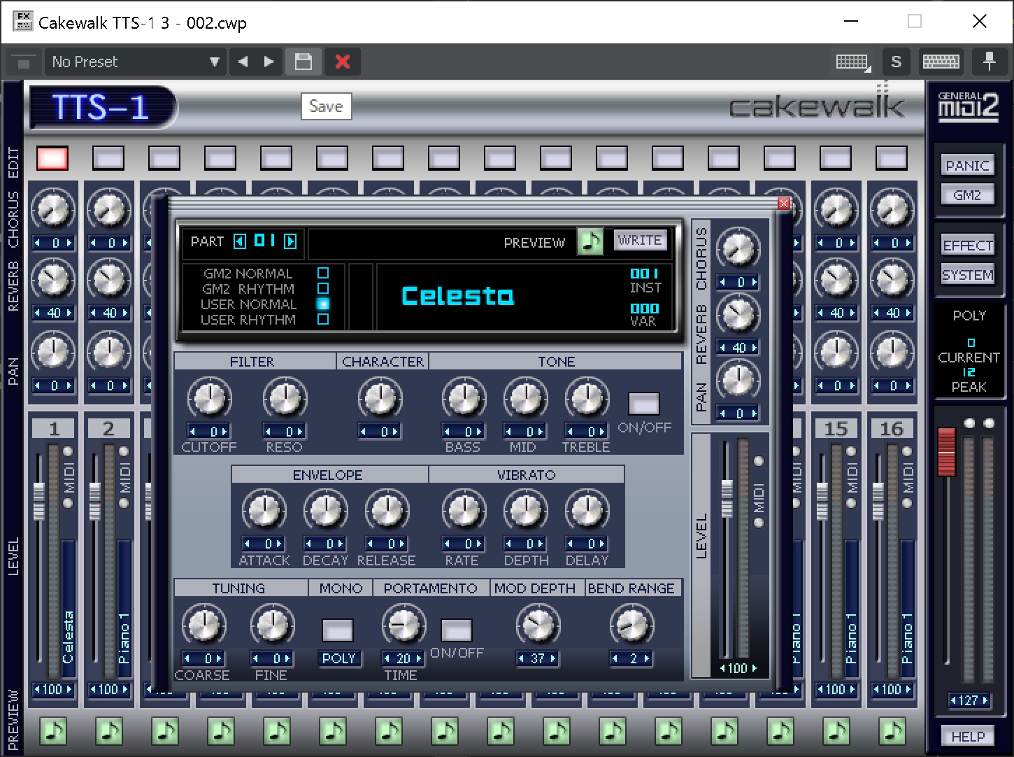Image resolution: width=1014 pixels, height=757 pixels.
Task: Open the small keyboard dropdown icon
Action: pos(853,62)
